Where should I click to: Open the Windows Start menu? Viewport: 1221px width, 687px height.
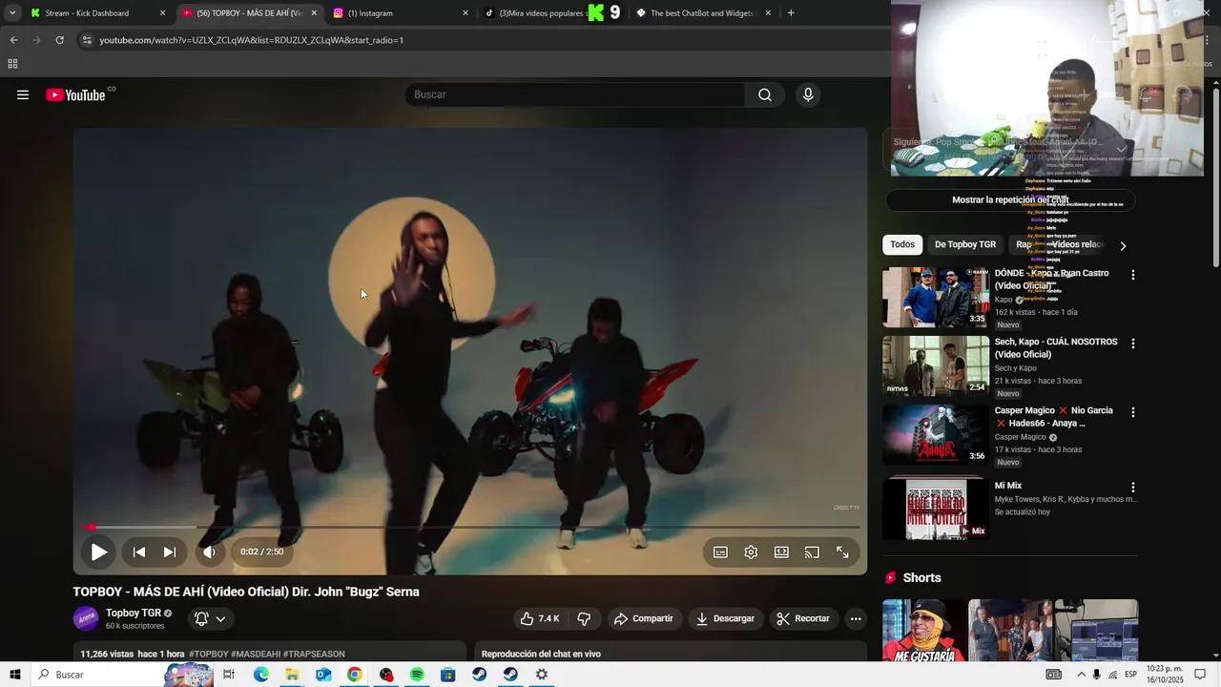point(14,675)
